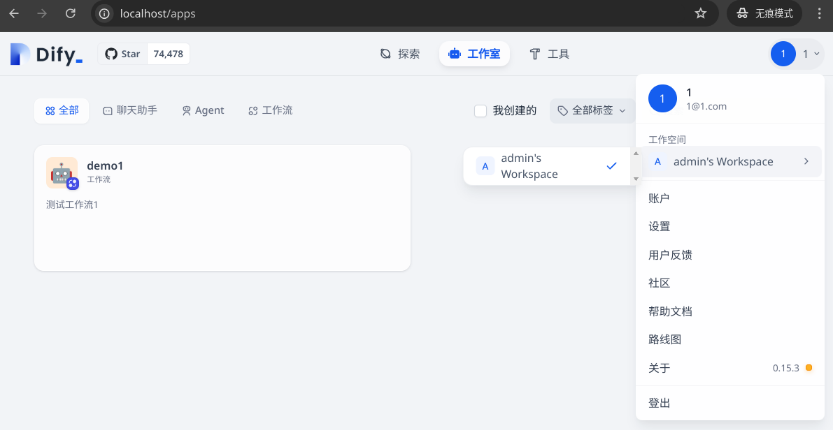
Task: Click the workspace avatar labeled A
Action: [x=657, y=161]
